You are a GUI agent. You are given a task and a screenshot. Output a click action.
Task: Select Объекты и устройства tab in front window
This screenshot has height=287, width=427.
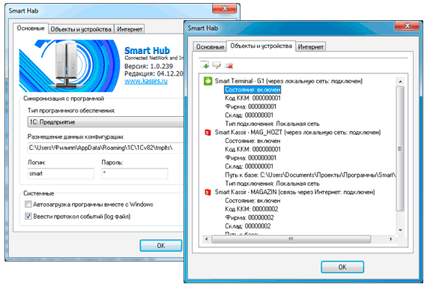[x=261, y=46]
